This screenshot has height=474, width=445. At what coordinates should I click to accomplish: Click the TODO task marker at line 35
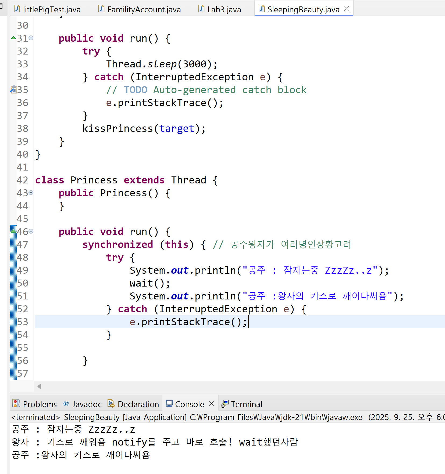(13, 89)
